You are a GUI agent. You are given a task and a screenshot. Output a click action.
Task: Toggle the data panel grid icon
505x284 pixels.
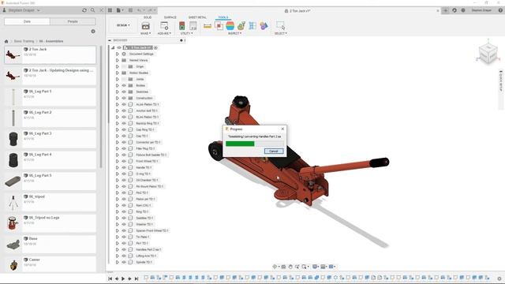coord(110,10)
